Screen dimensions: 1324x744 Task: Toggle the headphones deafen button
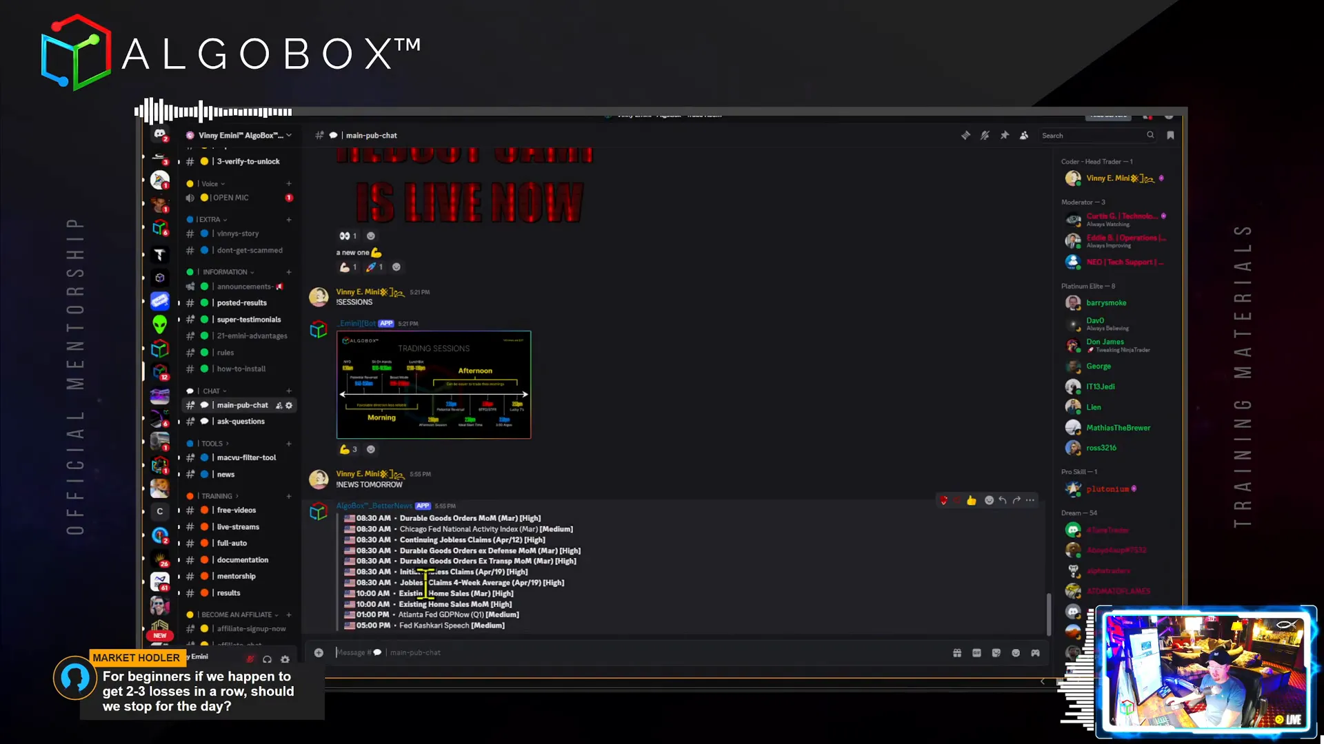[x=267, y=659]
